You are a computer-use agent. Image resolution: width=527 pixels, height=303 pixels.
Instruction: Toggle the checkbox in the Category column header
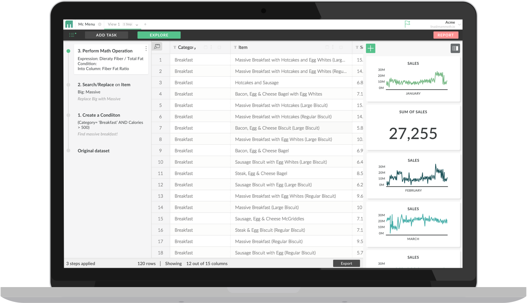[205, 47]
